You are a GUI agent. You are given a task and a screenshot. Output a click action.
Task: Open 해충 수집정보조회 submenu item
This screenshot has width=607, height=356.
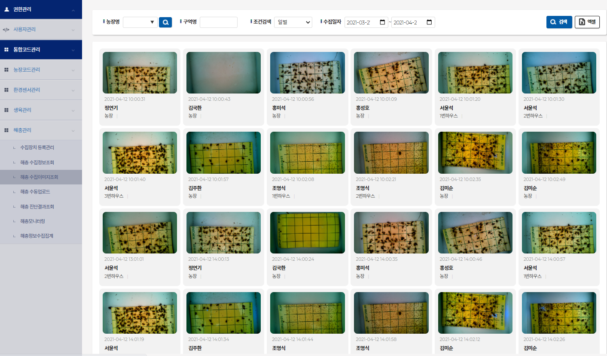click(x=37, y=163)
